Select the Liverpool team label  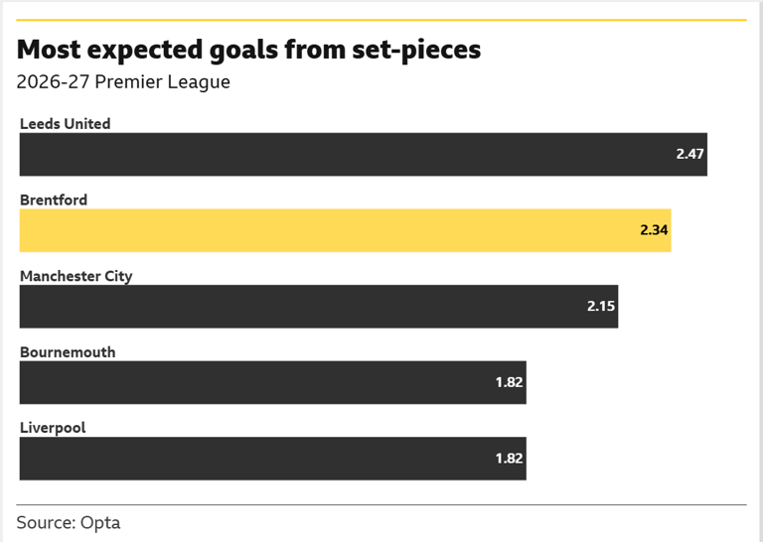53,428
